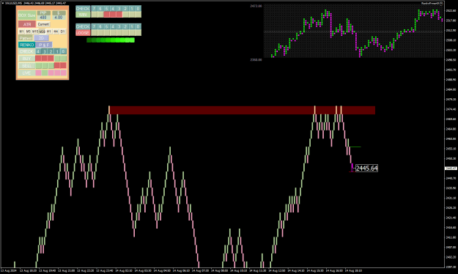Click the LIVE row label
Viewport: 458px width, 274px height.
26,73
